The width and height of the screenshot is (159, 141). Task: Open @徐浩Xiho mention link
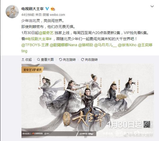tap(127, 45)
